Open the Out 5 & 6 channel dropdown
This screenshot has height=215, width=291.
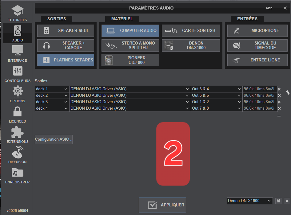click(217, 96)
